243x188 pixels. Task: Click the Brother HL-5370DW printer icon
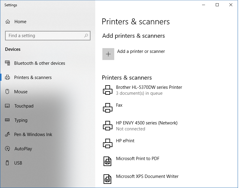coord(107,90)
